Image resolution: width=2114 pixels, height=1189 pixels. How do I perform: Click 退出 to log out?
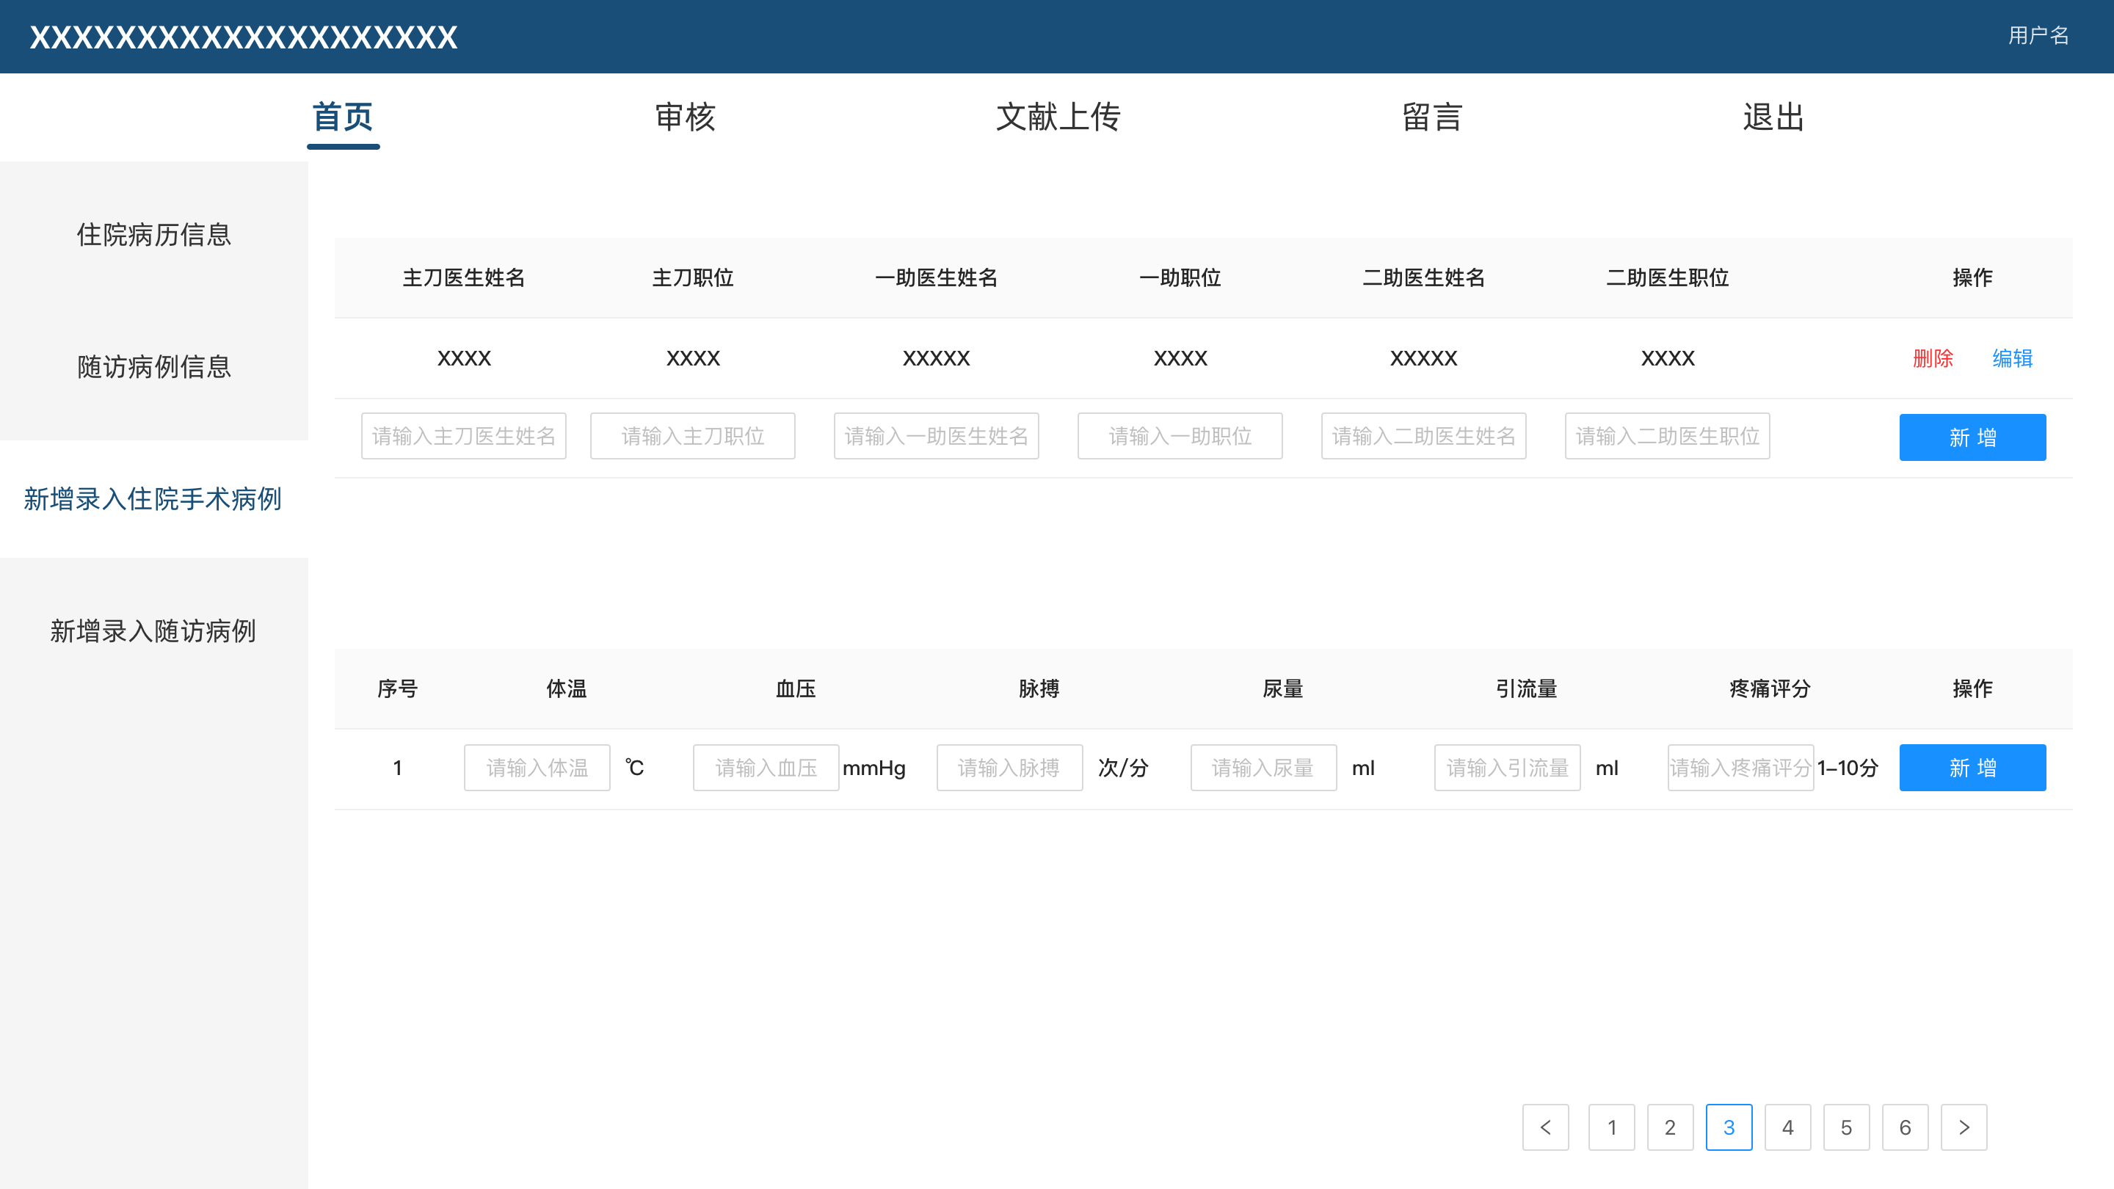point(1773,117)
